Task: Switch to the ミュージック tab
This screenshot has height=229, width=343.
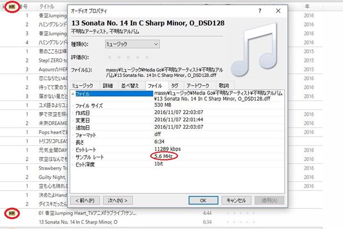Action: pyautogui.click(x=83, y=85)
